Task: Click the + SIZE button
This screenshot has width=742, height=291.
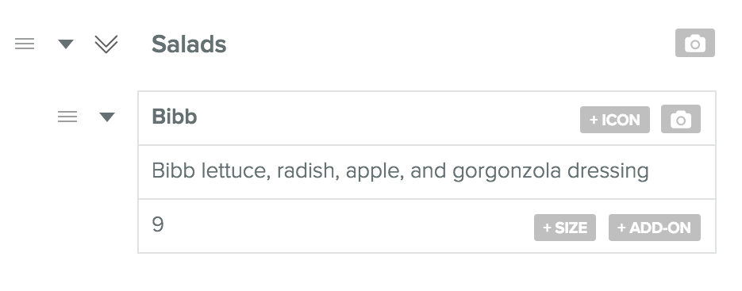Action: coord(565,228)
